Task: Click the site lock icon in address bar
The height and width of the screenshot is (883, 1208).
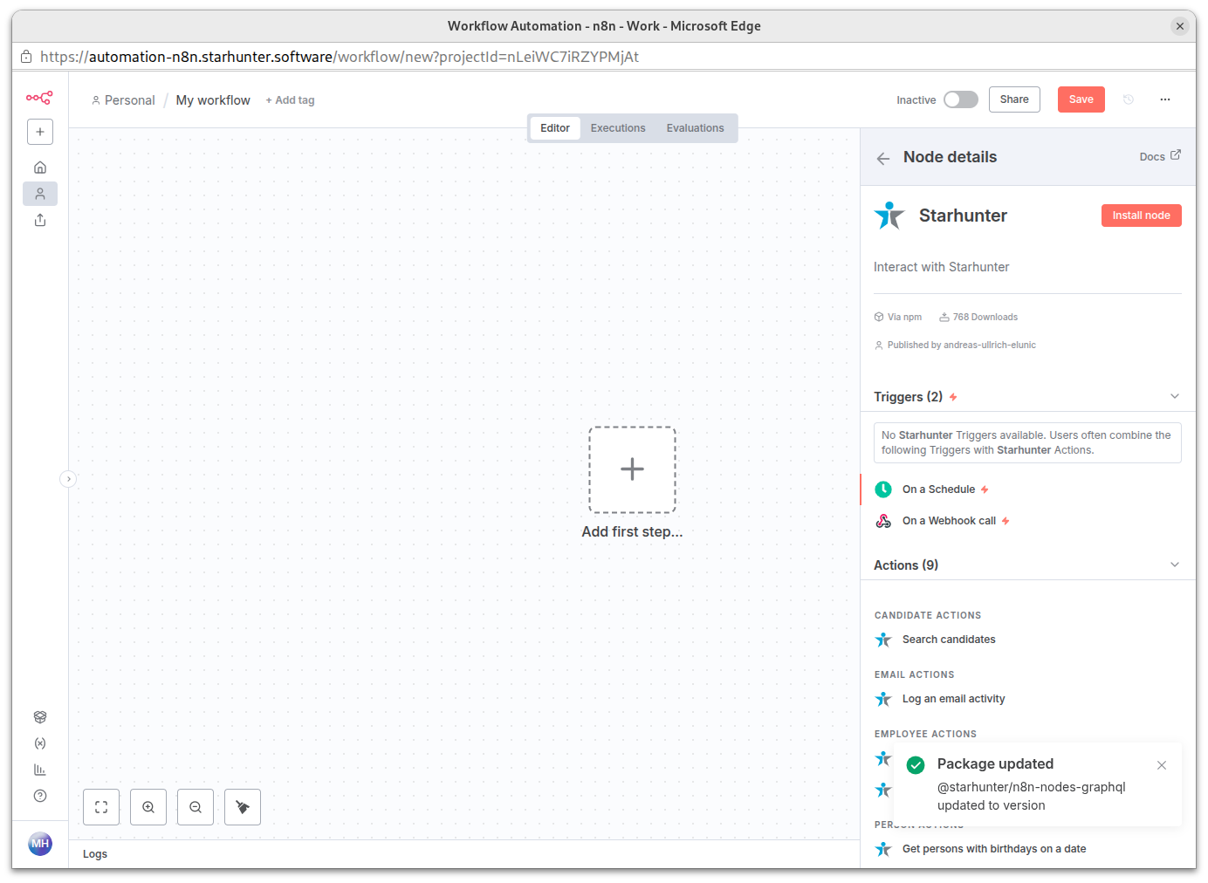Action: 26,57
